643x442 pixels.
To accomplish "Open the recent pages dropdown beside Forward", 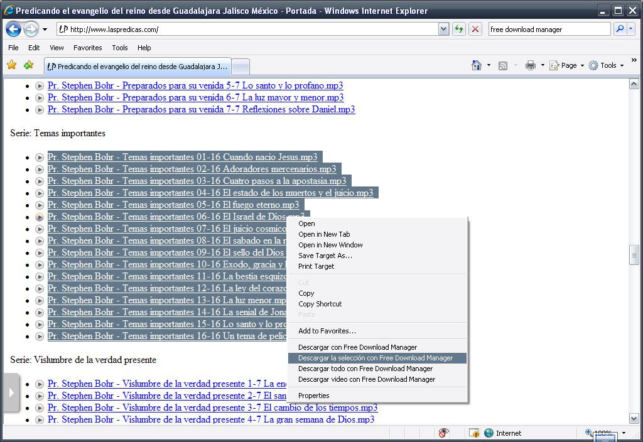I will (x=45, y=30).
